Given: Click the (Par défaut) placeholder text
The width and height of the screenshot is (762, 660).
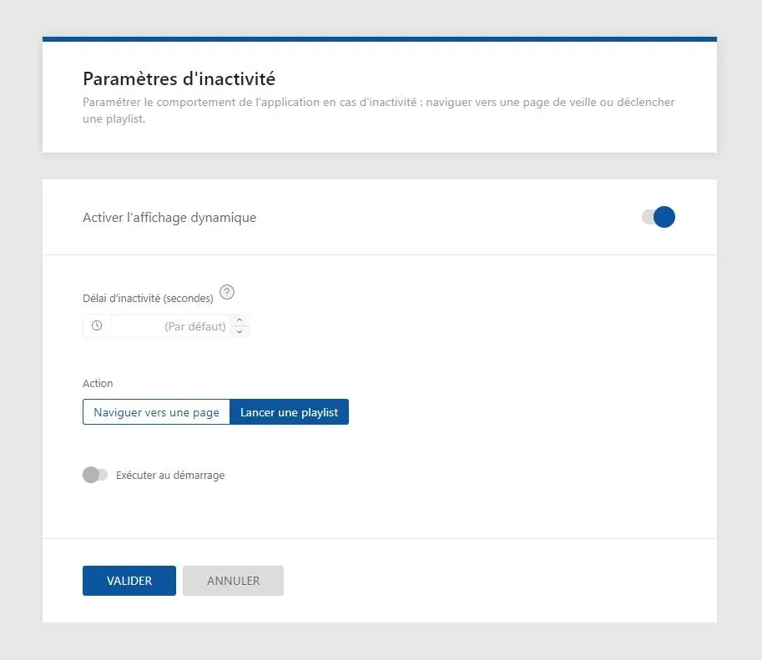Looking at the screenshot, I should tap(195, 326).
